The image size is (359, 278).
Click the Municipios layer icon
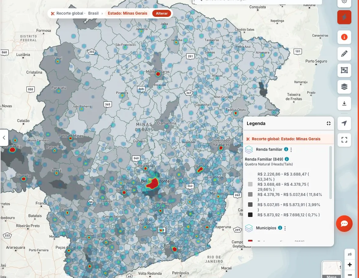[x=249, y=228]
